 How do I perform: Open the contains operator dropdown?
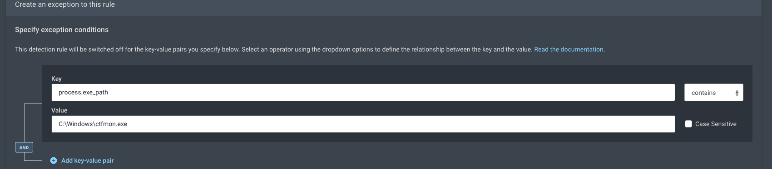713,93
